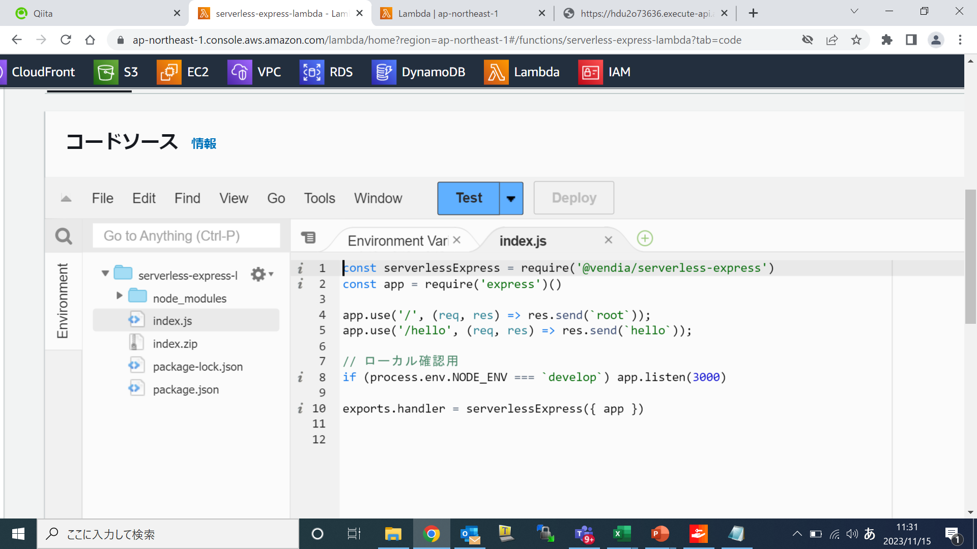977x549 pixels.
Task: Click the info marker on line 8
Action: 300,377
